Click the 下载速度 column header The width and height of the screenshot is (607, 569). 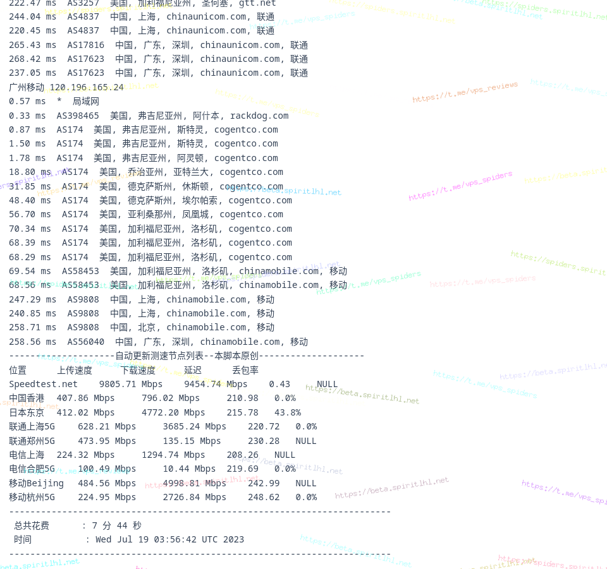click(x=138, y=370)
